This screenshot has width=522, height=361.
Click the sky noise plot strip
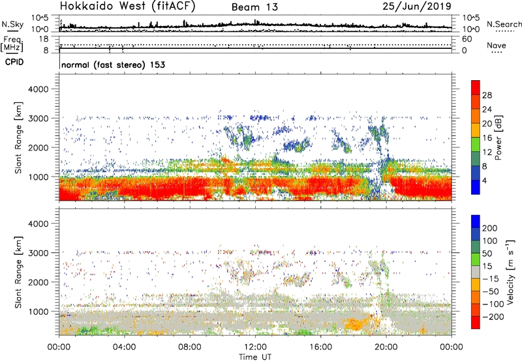[x=255, y=23]
